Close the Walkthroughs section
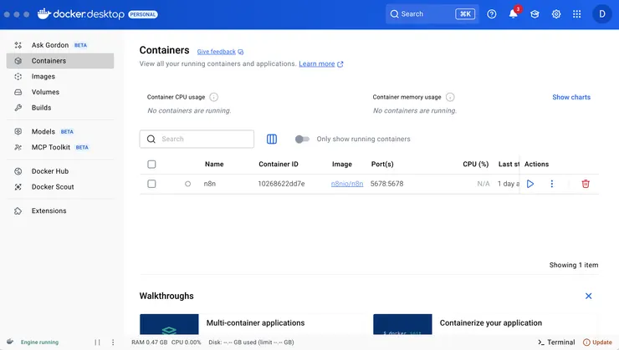This screenshot has width=619, height=350. point(588,296)
